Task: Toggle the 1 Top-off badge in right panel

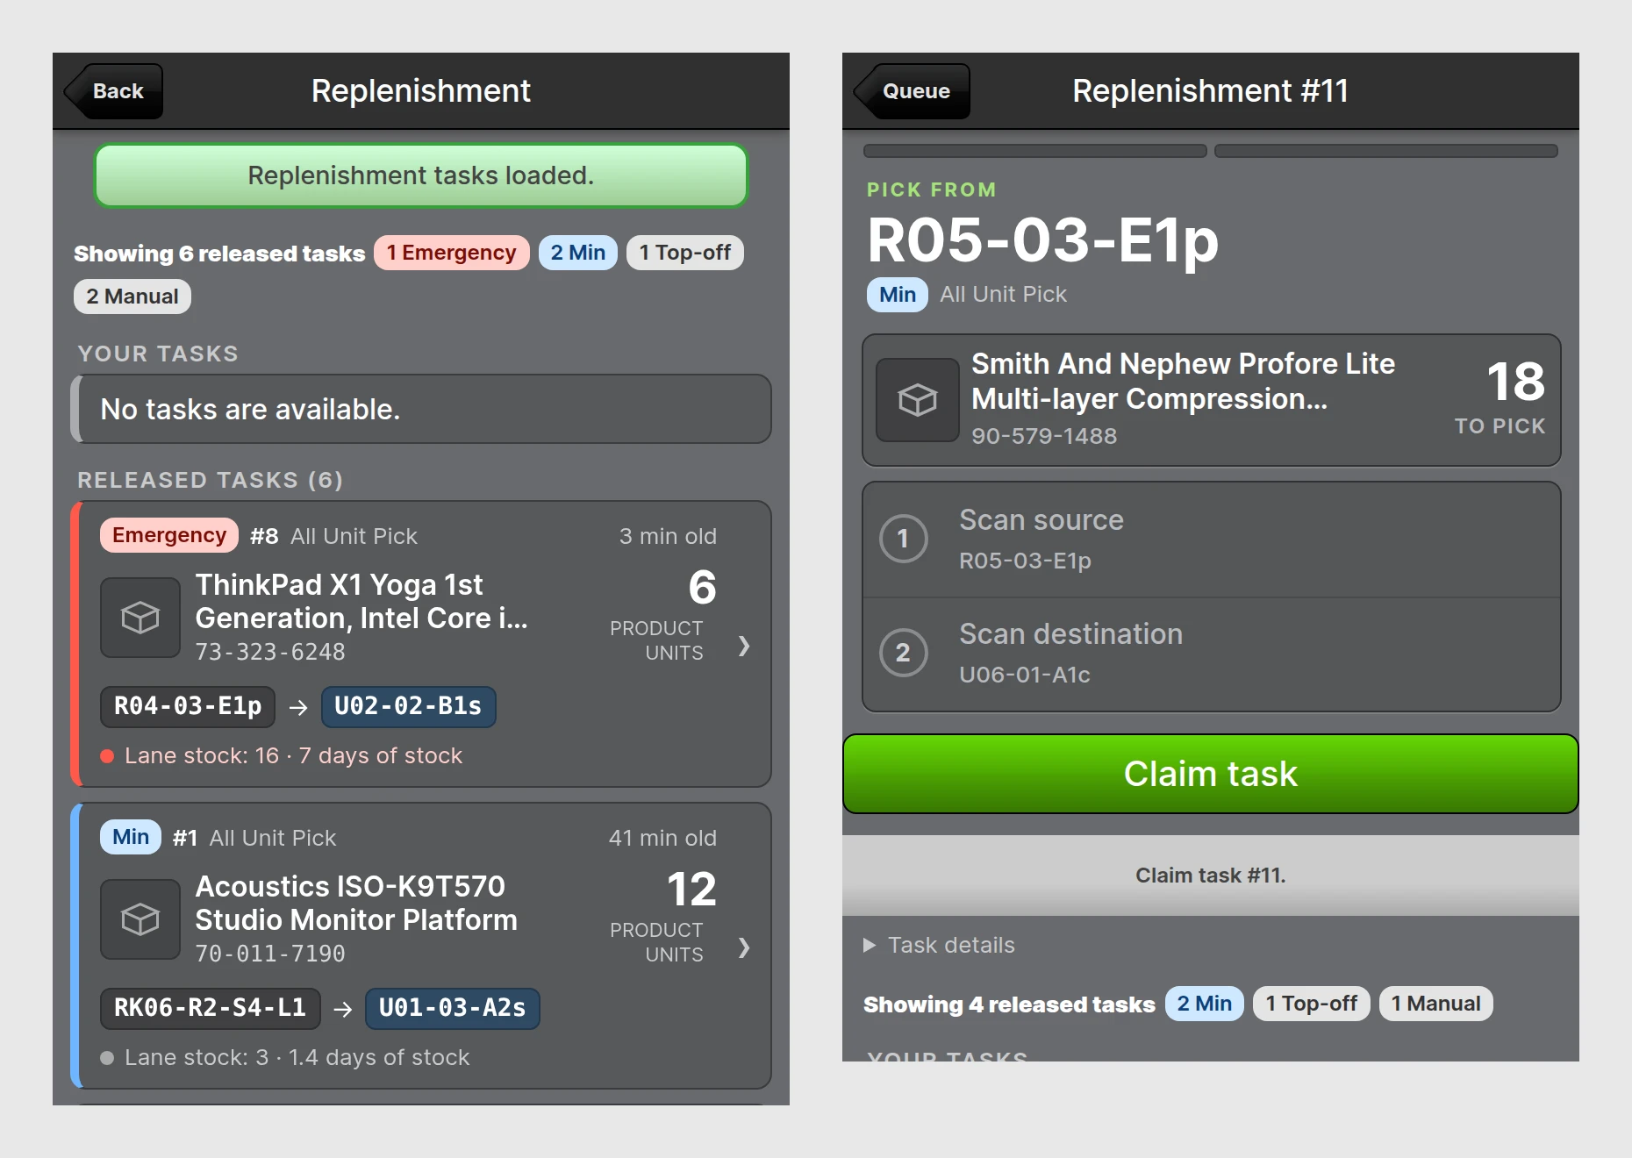Action: click(x=1312, y=1004)
